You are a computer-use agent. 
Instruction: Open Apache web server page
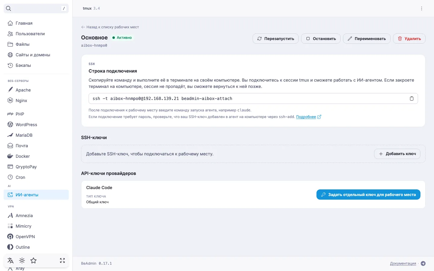point(36,90)
